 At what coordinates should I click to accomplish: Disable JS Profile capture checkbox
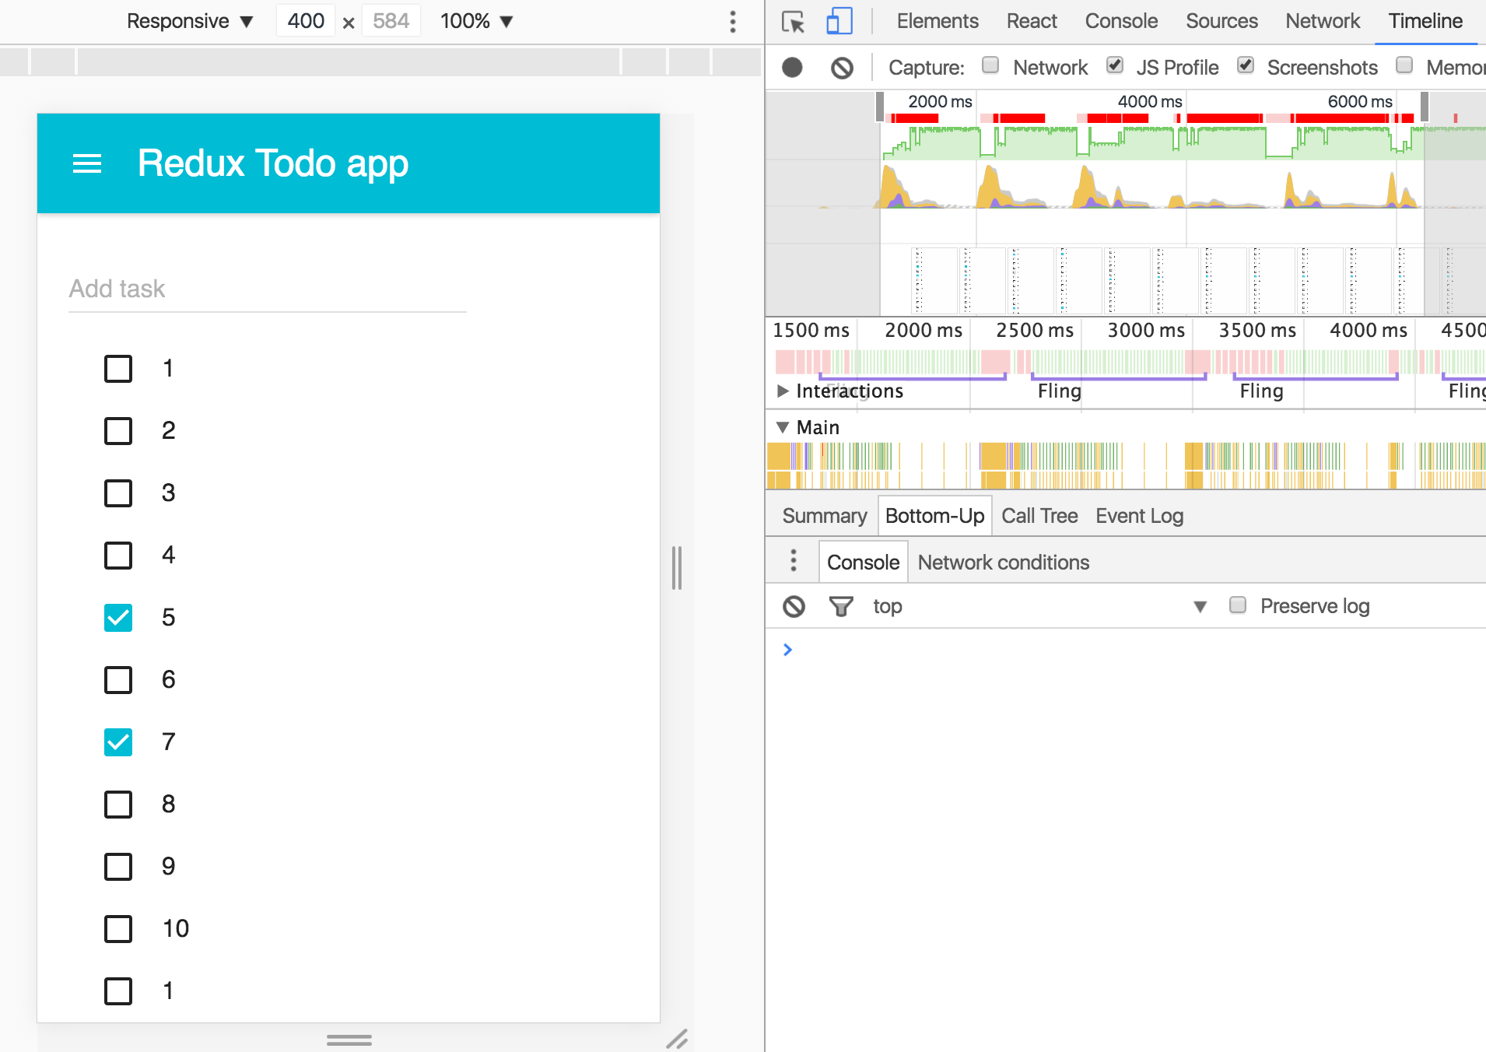(1115, 65)
